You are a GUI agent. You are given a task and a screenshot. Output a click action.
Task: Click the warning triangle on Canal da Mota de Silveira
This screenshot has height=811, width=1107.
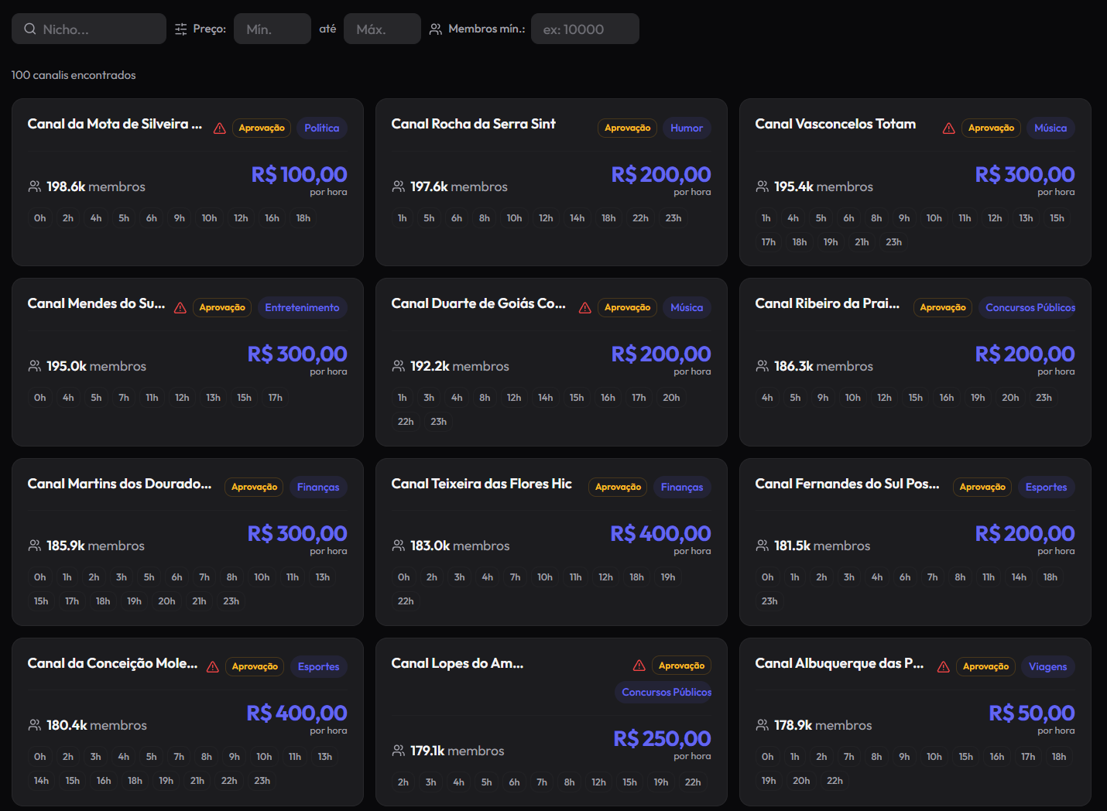[220, 128]
